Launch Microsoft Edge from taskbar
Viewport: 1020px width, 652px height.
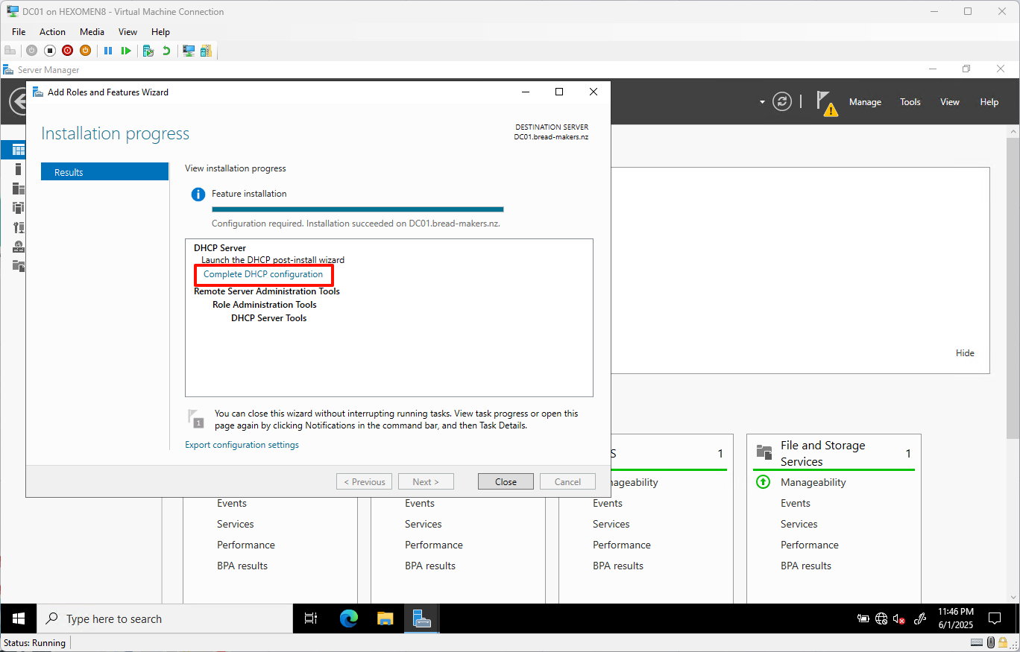tap(348, 618)
